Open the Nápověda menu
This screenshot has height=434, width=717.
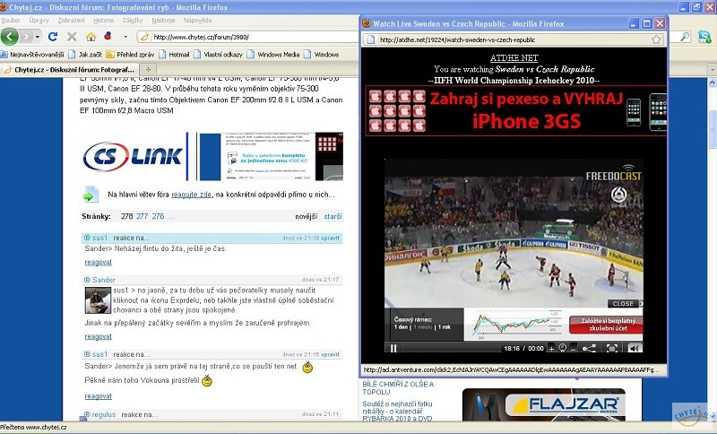197,20
